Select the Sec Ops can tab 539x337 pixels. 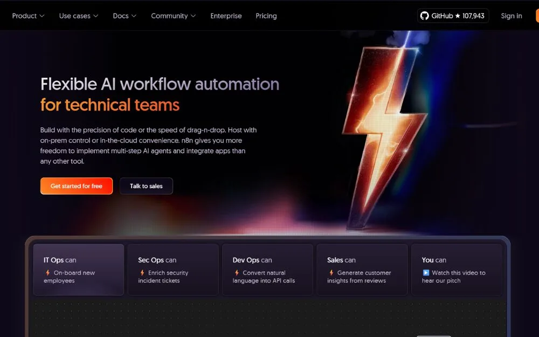tap(173, 270)
